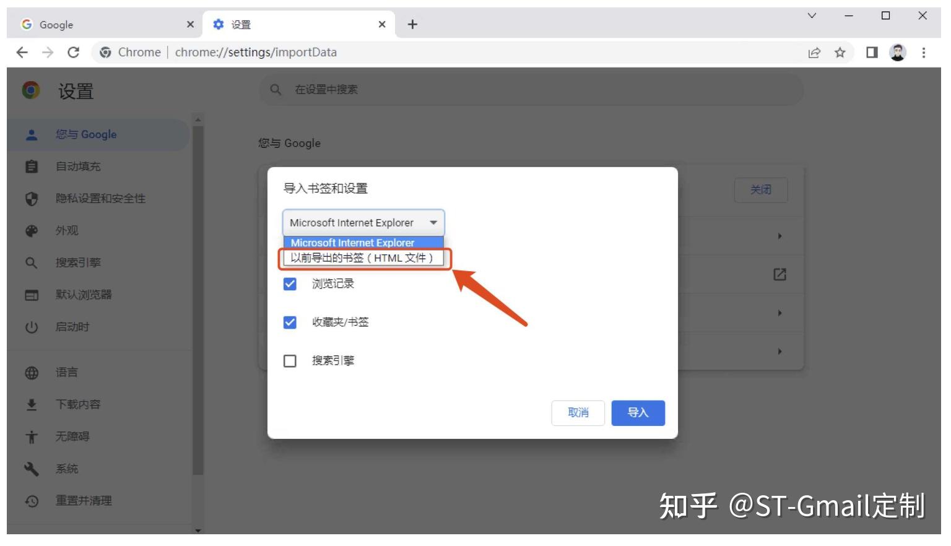Click the globe icon for 语言
The height and width of the screenshot is (546, 951).
click(x=32, y=373)
